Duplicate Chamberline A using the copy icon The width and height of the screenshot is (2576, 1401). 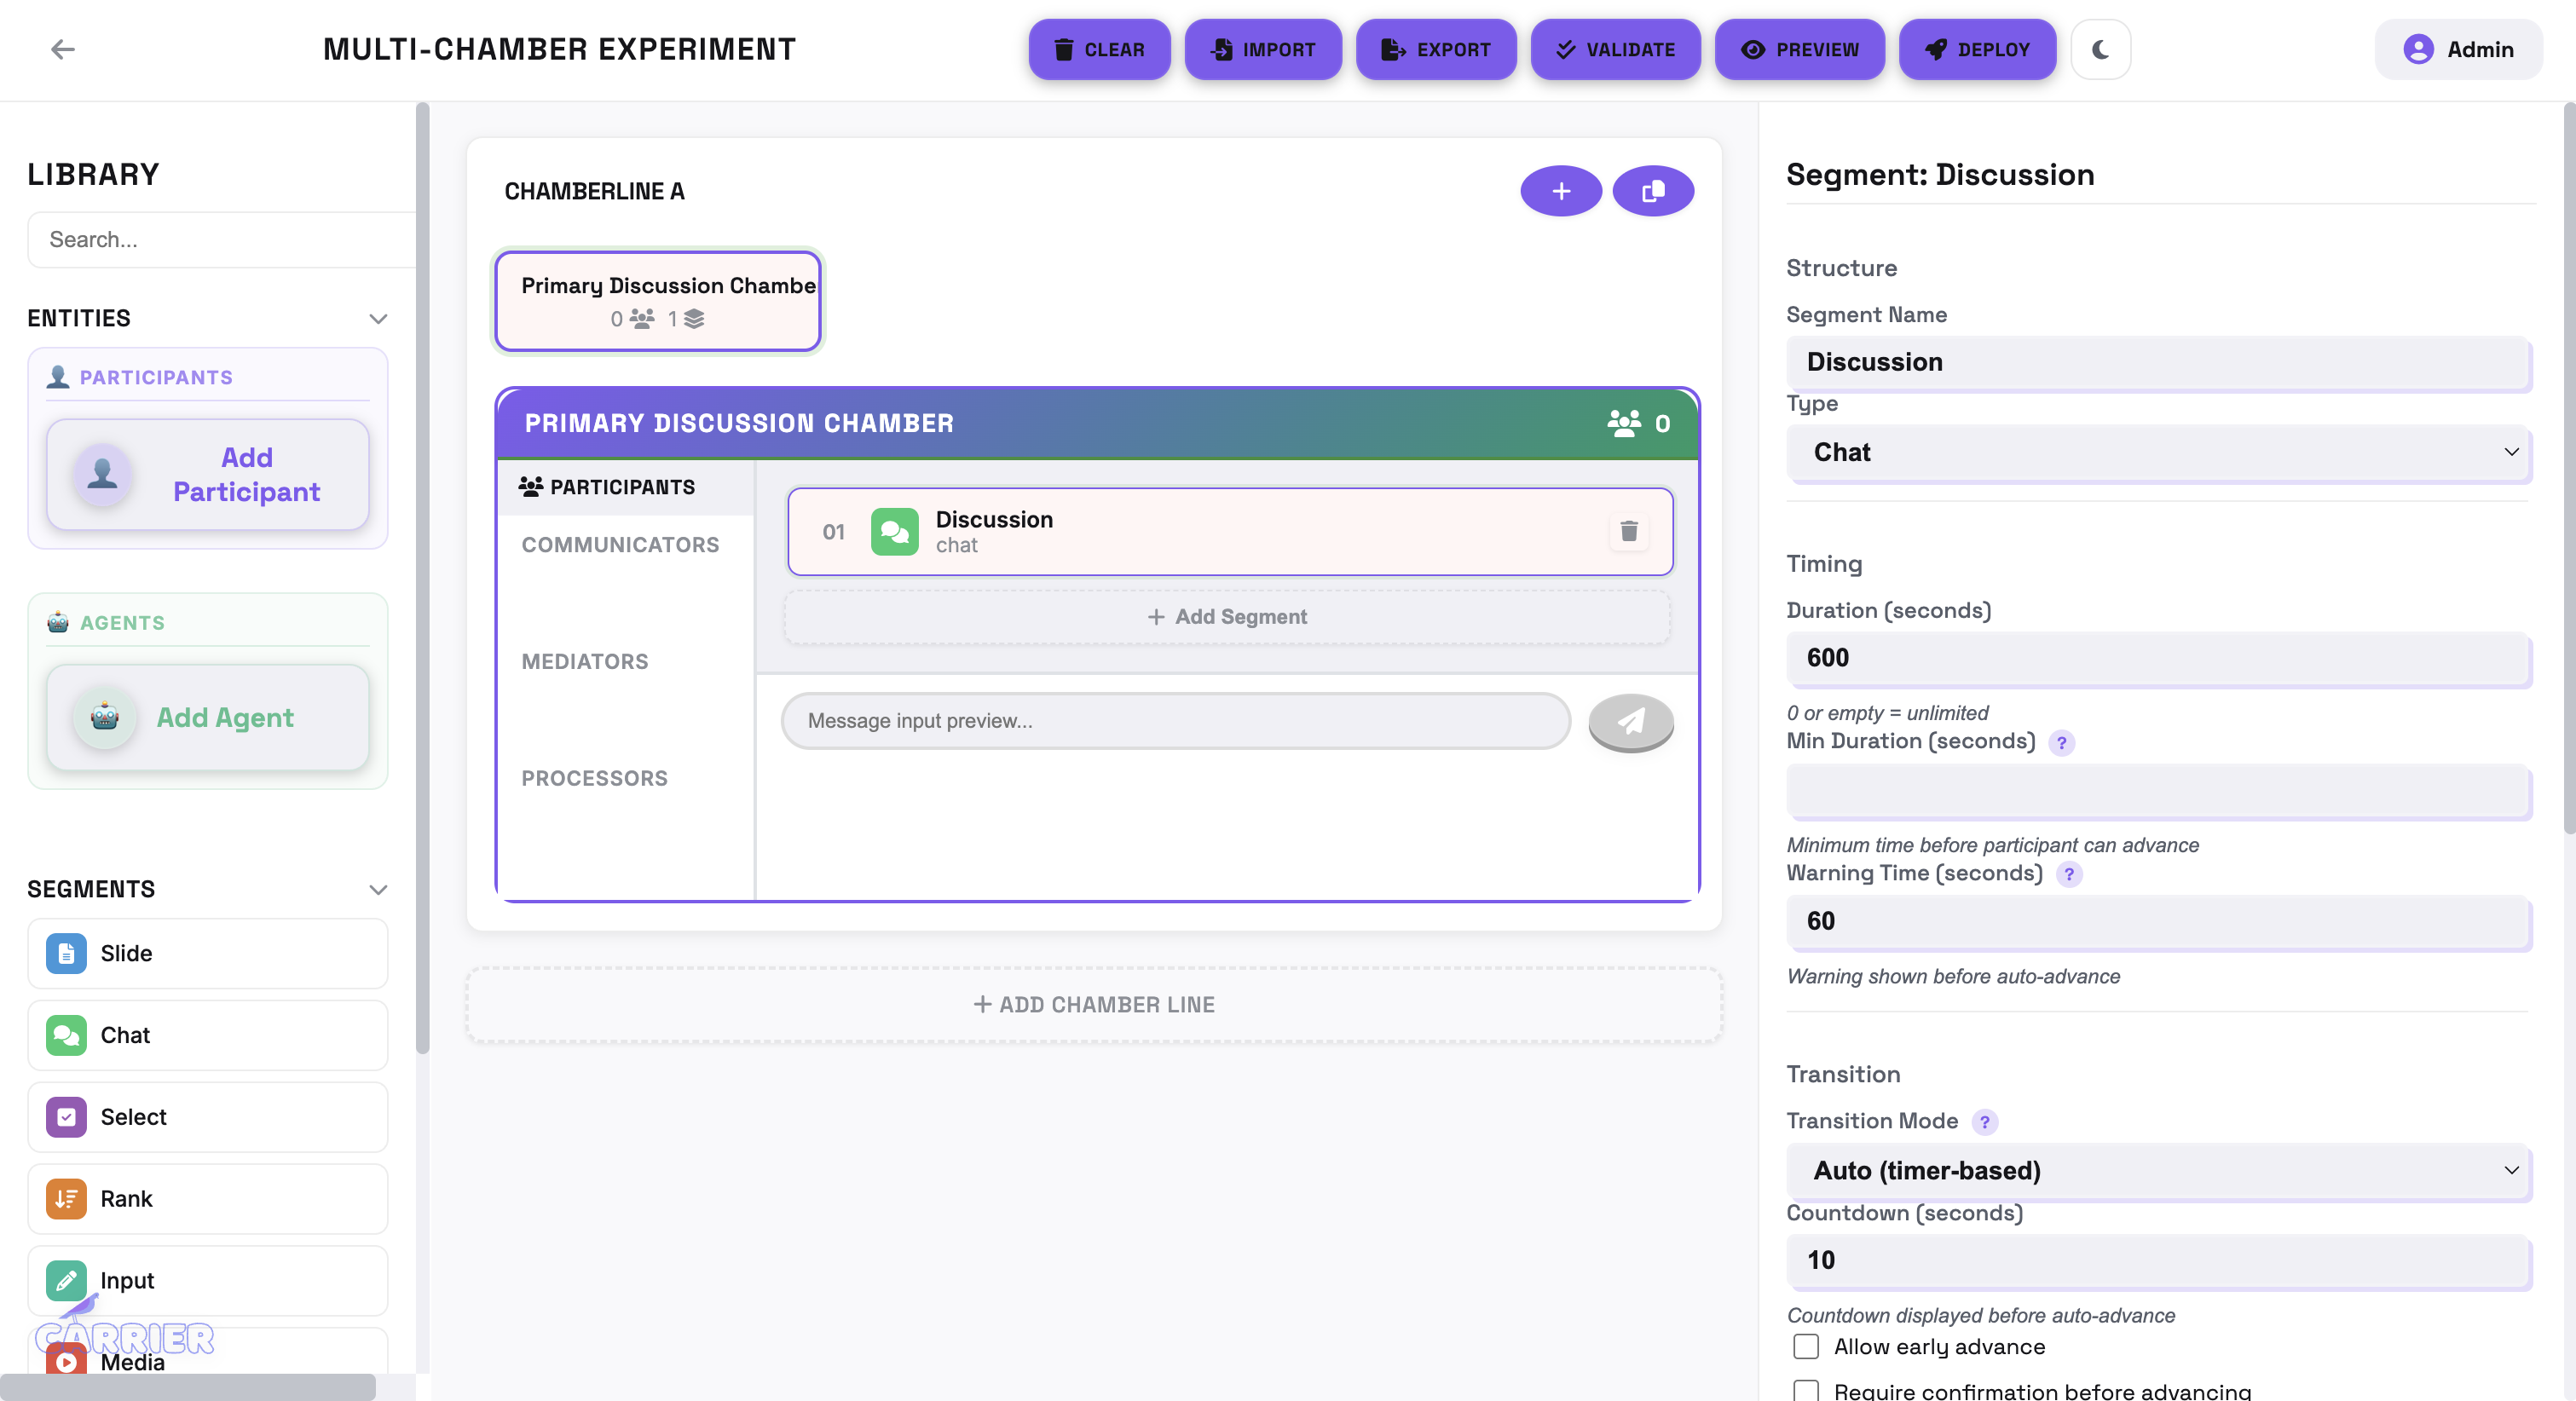pyautogui.click(x=1653, y=190)
